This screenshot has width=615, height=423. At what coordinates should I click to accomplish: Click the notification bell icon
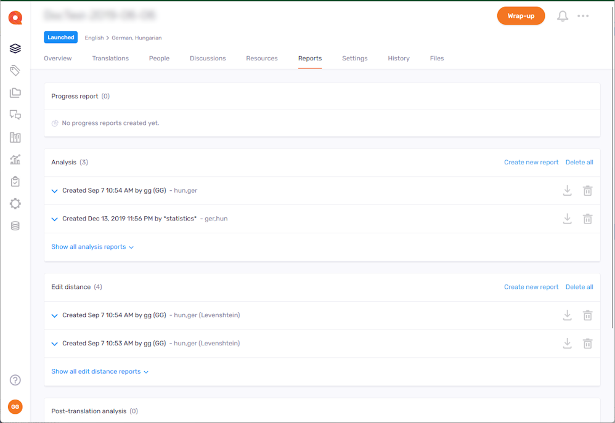(563, 16)
